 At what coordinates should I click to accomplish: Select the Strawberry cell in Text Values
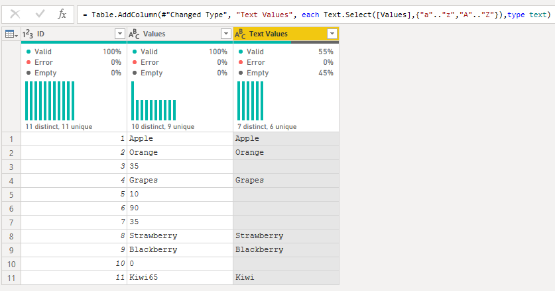(286, 236)
